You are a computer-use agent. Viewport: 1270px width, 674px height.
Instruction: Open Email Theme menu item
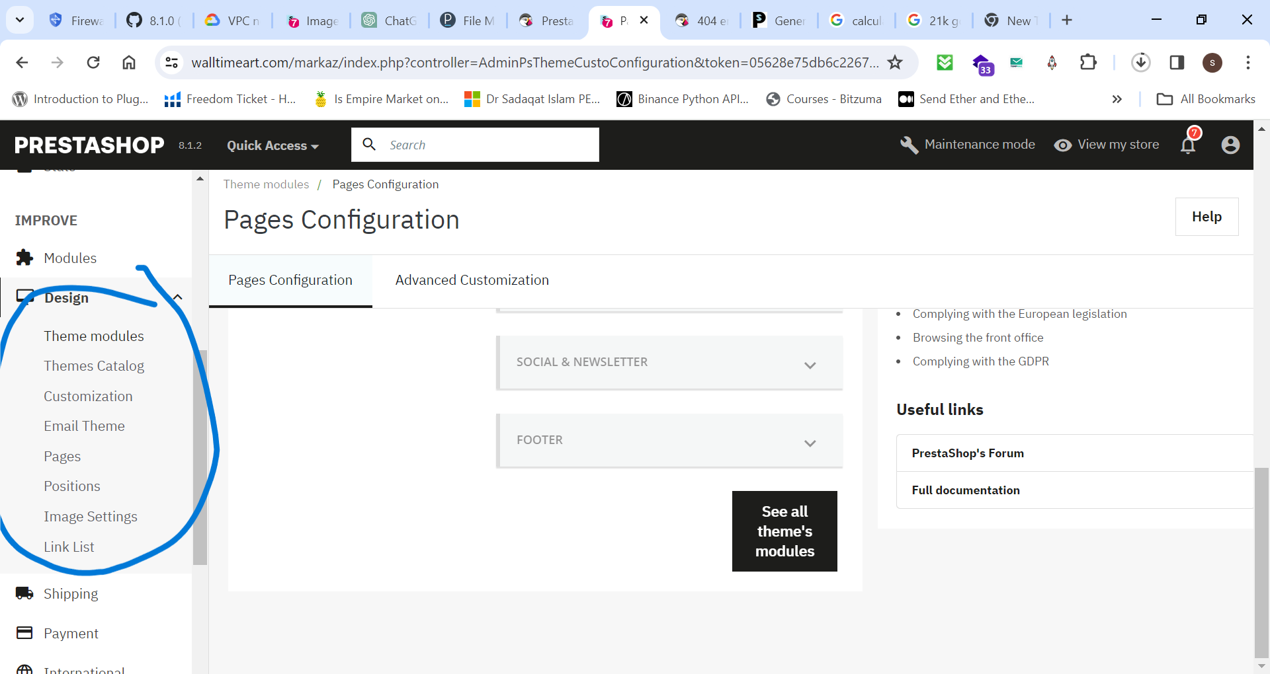[x=84, y=426]
